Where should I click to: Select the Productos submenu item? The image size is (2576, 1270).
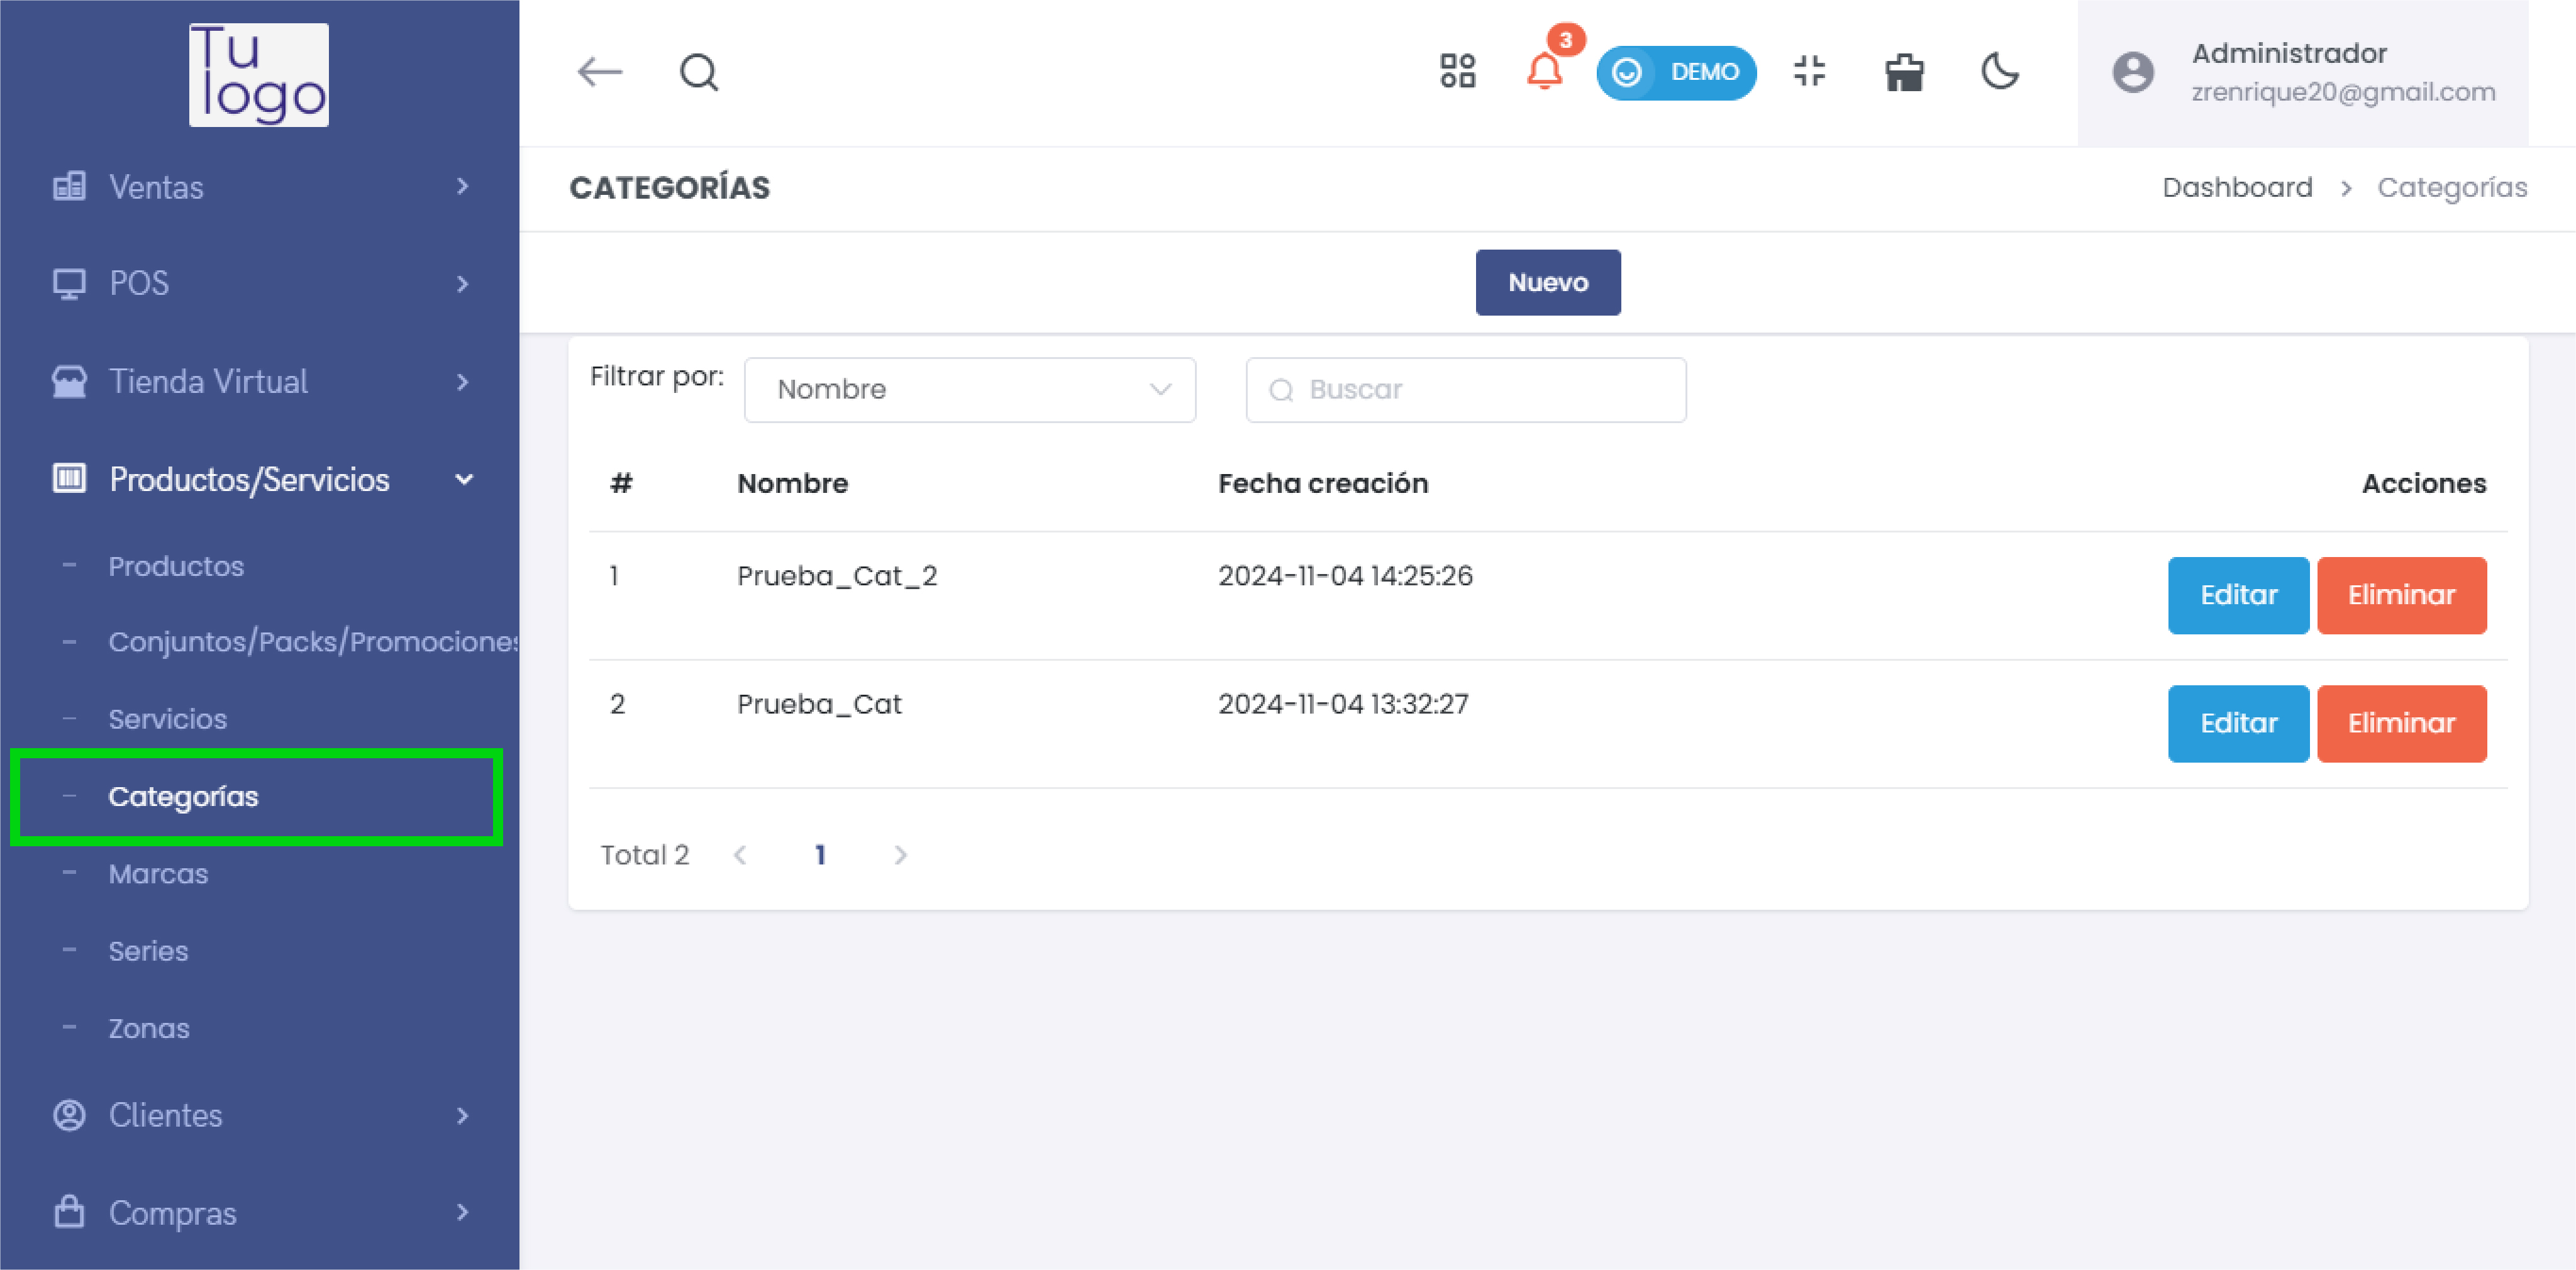(x=176, y=566)
